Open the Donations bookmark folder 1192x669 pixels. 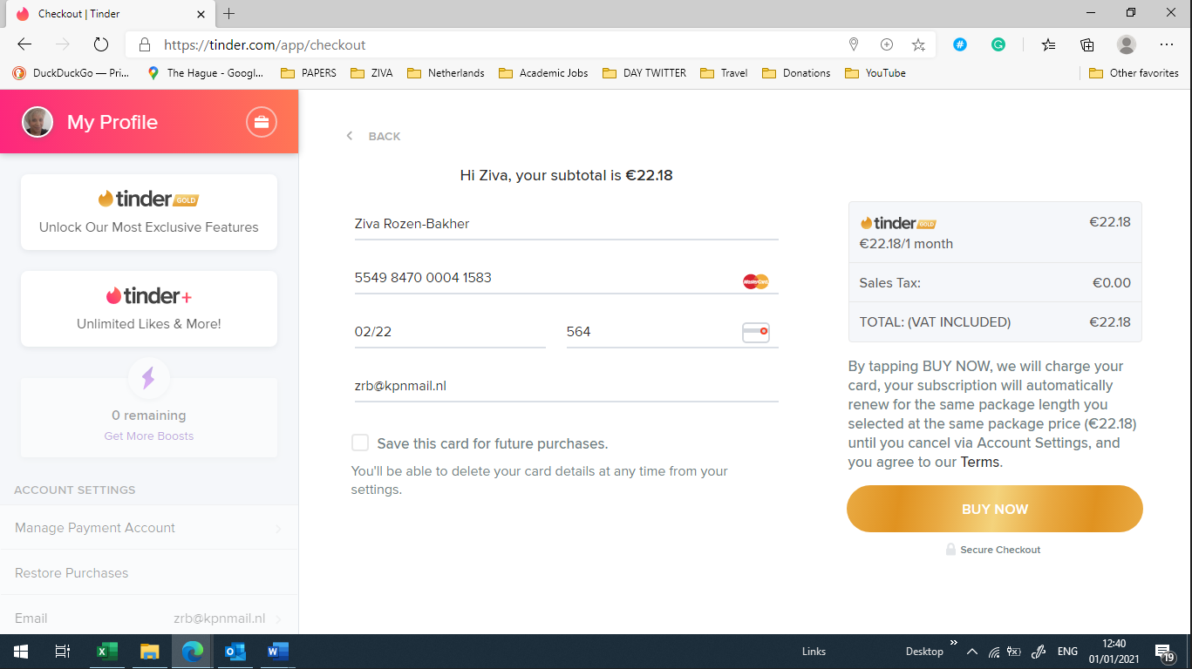tap(796, 73)
